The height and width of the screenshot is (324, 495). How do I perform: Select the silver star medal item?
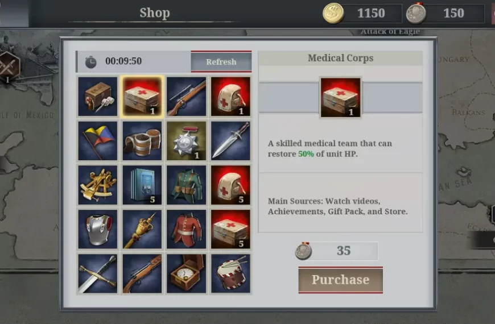(x=186, y=141)
